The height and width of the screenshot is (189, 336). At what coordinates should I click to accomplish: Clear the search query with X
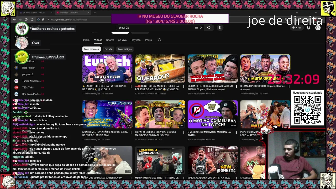point(201,28)
